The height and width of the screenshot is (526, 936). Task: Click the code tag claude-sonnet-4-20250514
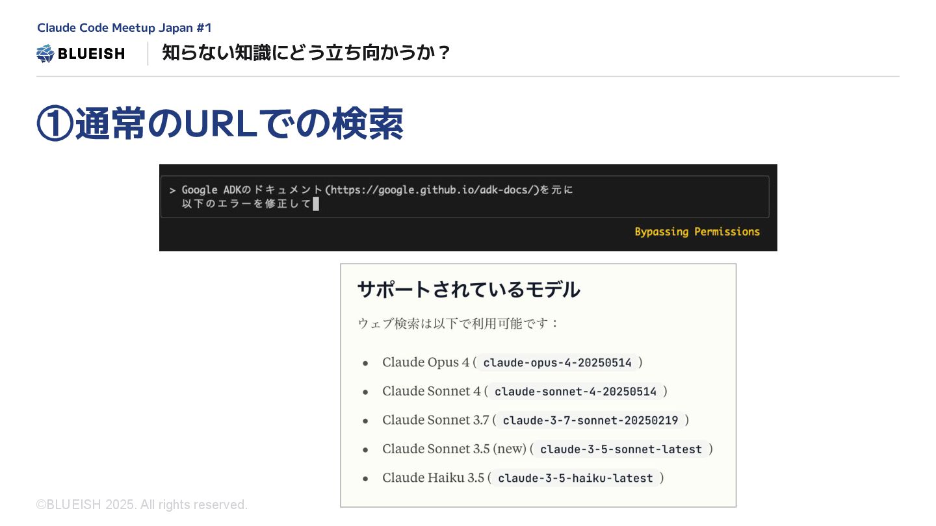(576, 392)
